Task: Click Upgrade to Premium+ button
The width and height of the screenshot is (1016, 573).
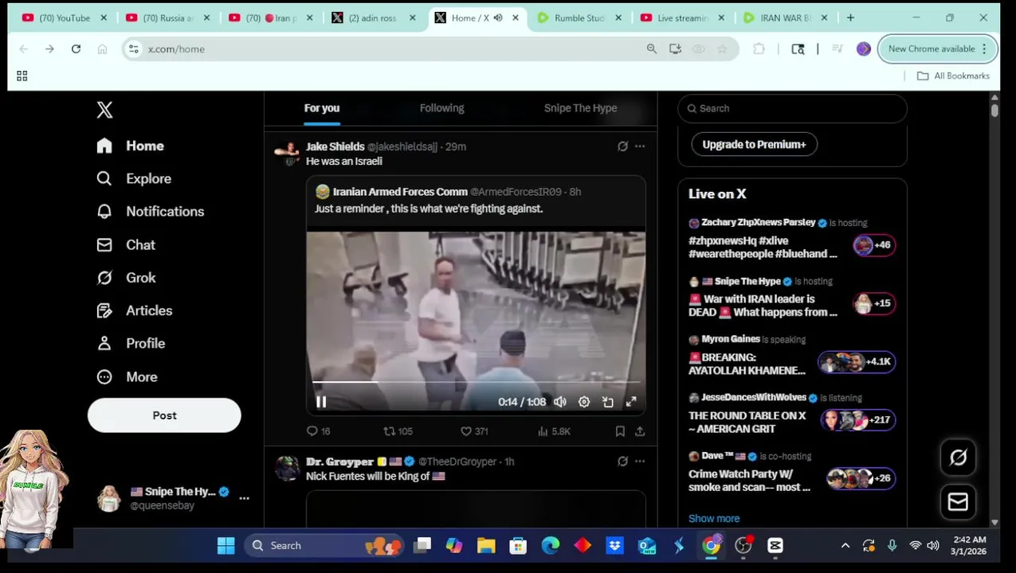Action: pos(754,144)
